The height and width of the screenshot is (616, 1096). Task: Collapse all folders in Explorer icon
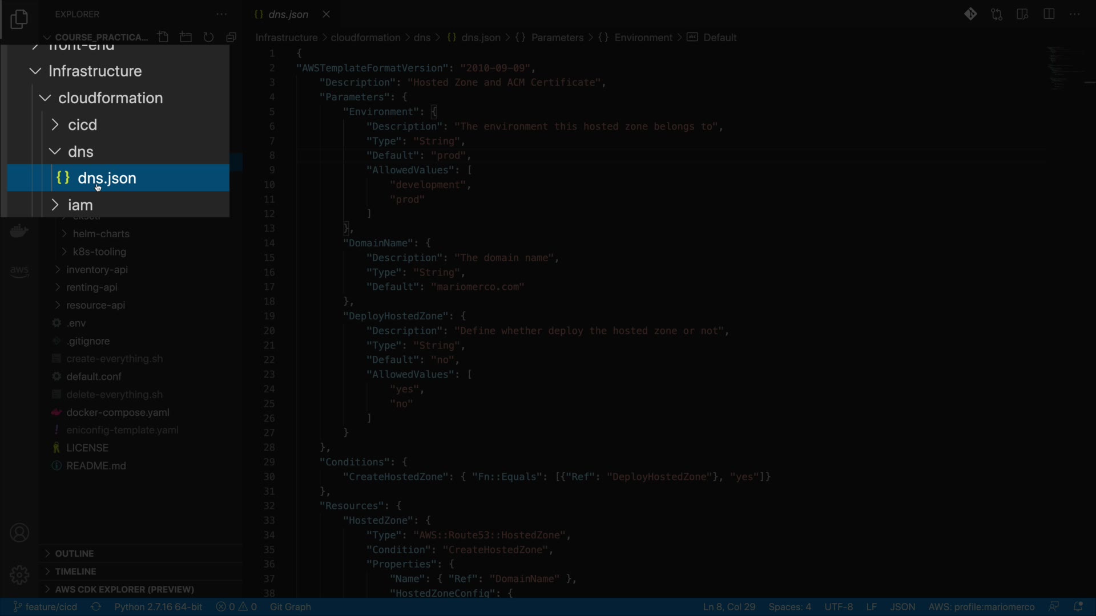pyautogui.click(x=231, y=38)
